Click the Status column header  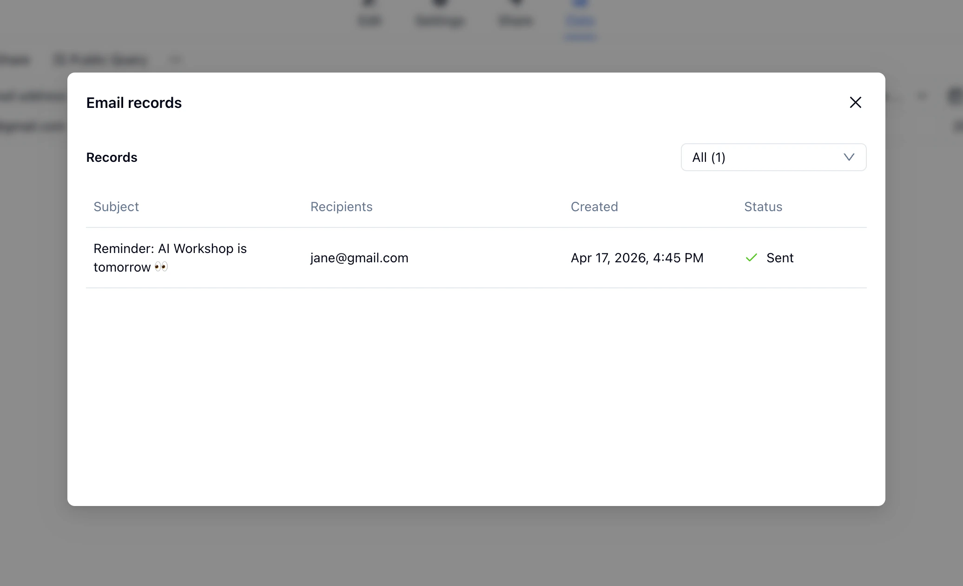[763, 206]
